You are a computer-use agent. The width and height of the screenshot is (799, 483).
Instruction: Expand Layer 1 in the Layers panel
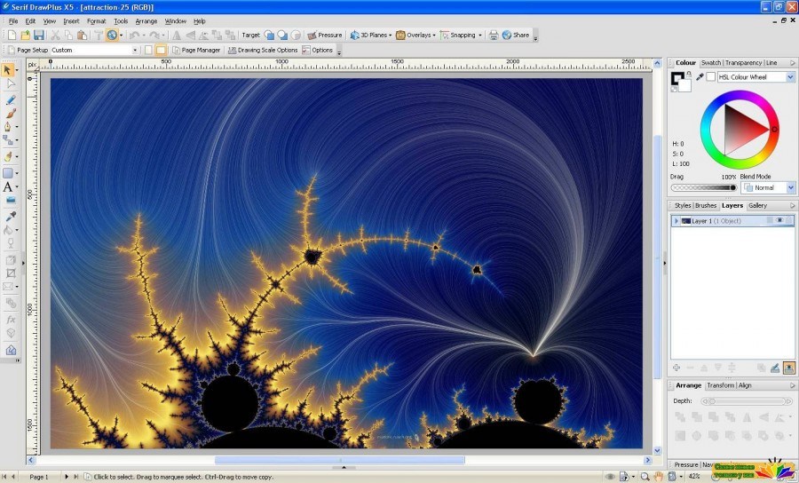click(x=676, y=221)
